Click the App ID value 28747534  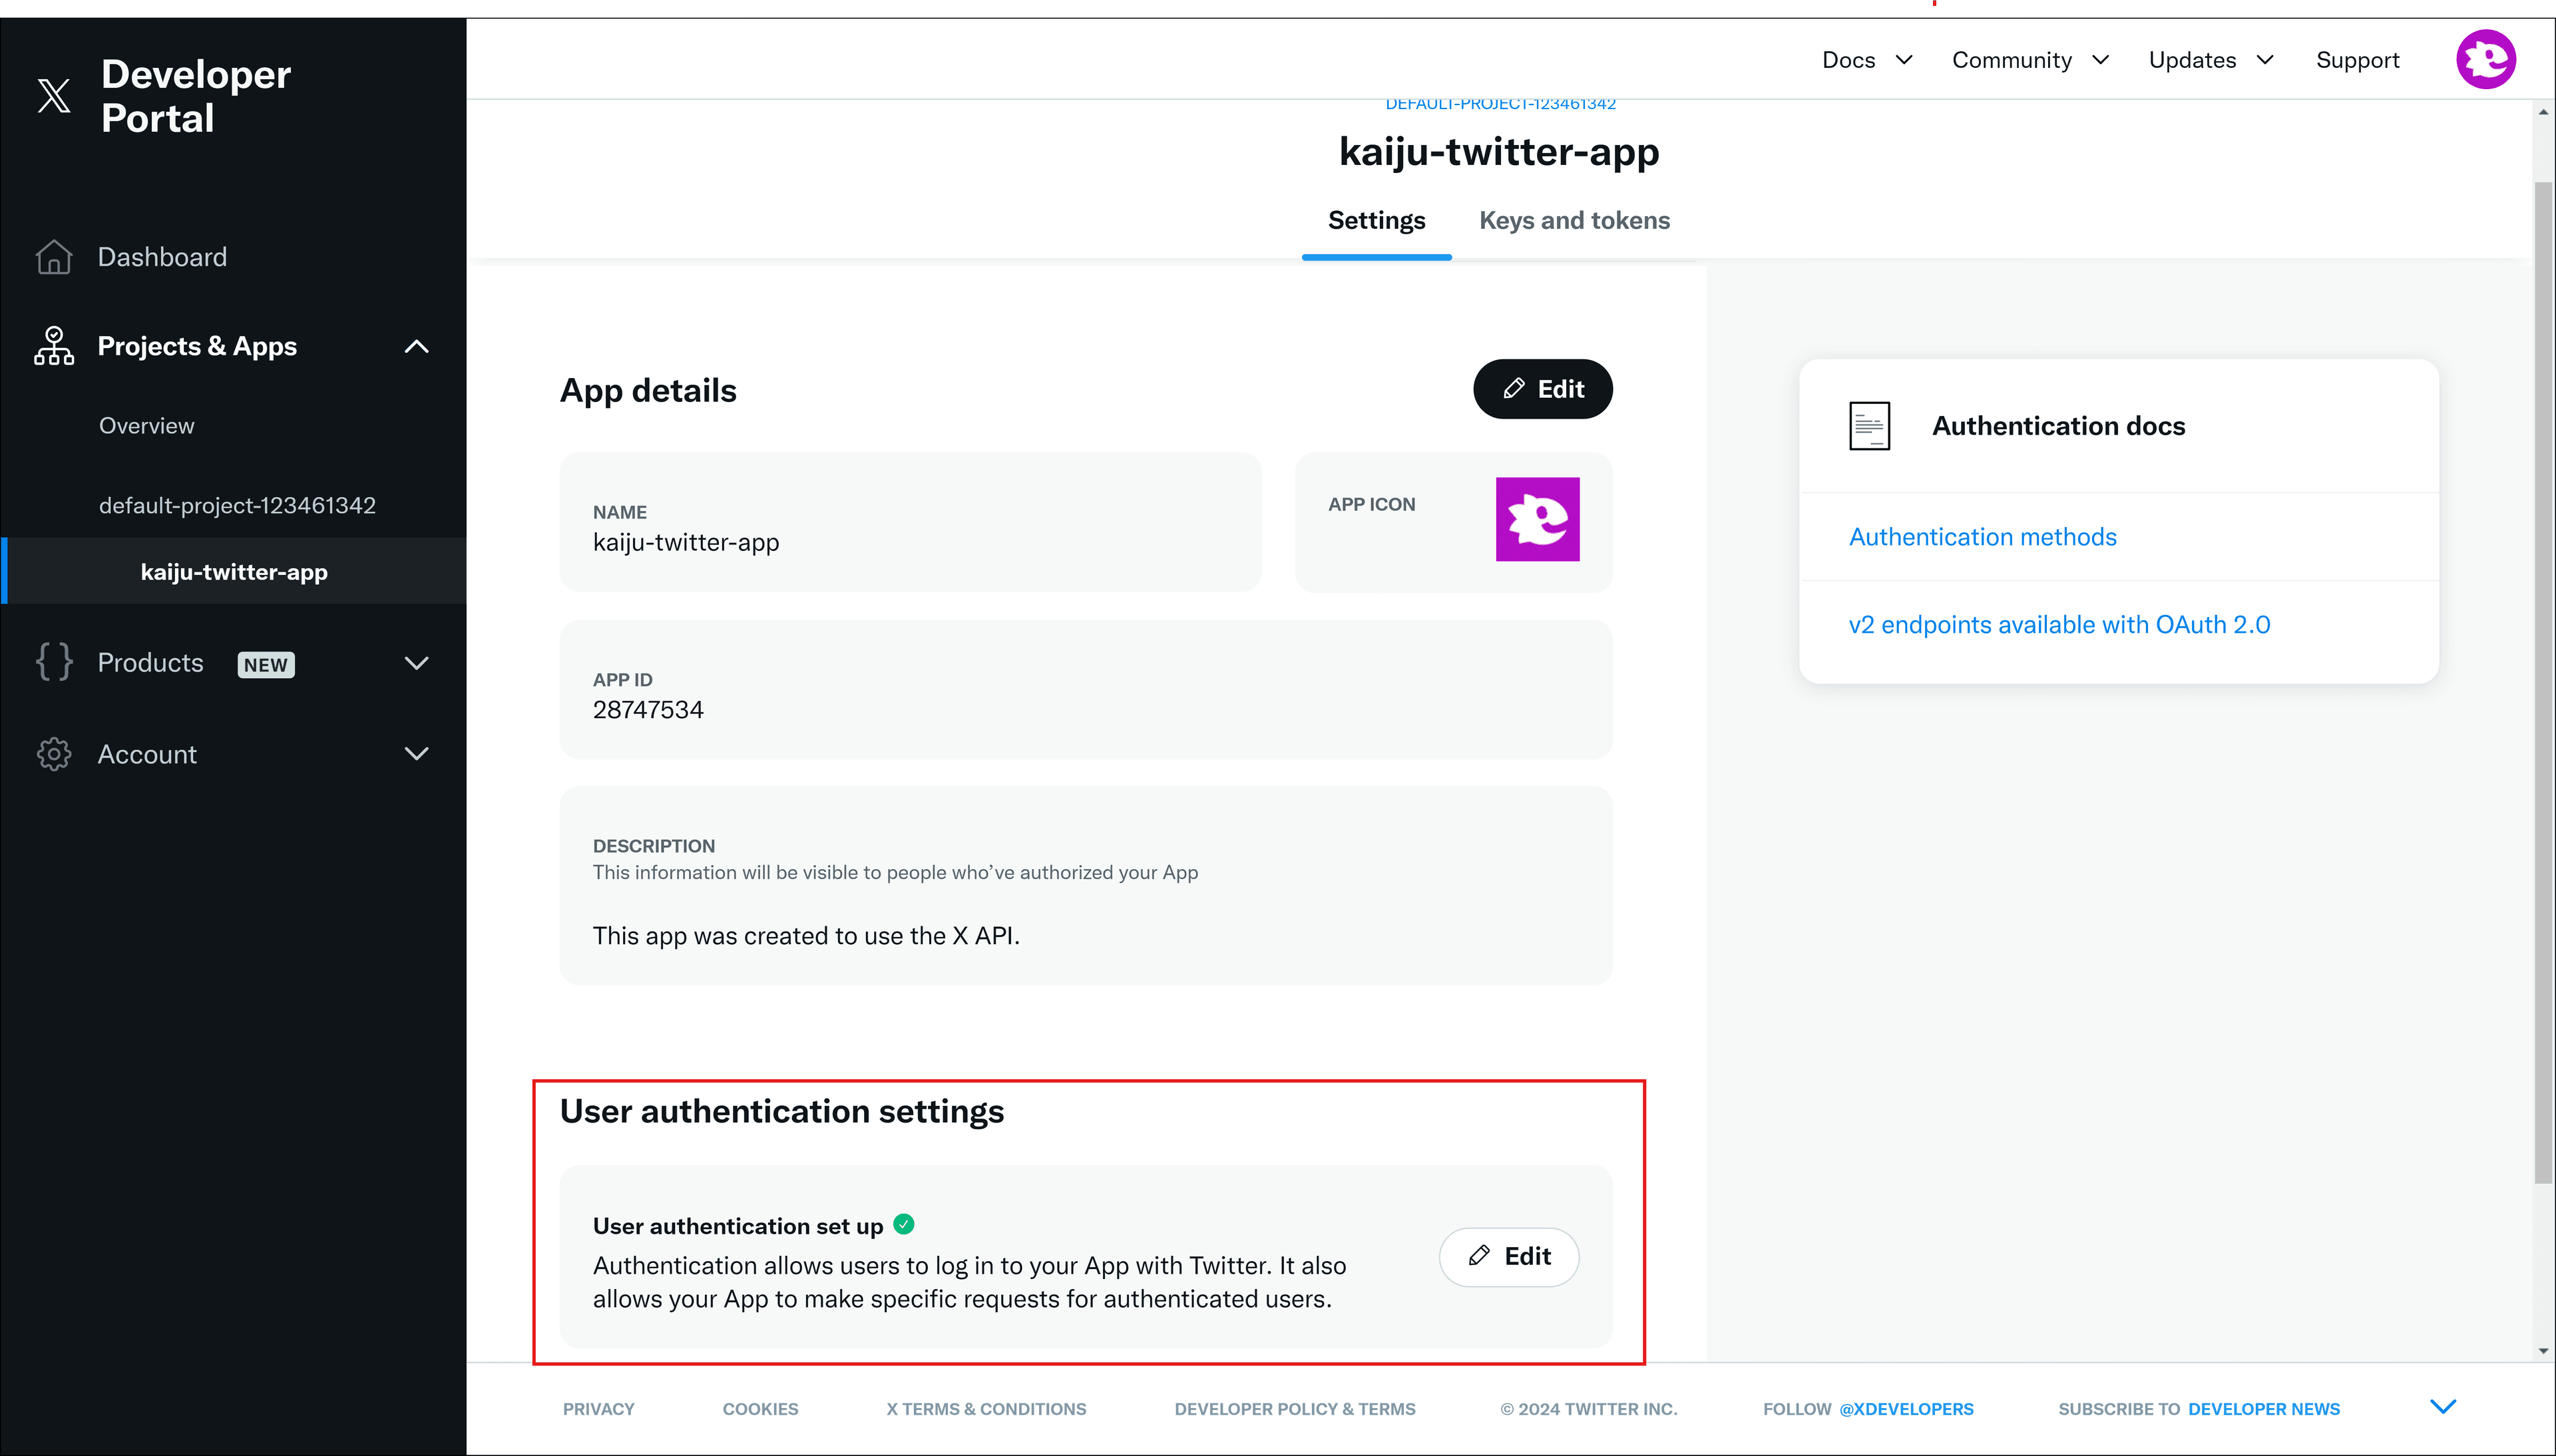click(x=648, y=710)
